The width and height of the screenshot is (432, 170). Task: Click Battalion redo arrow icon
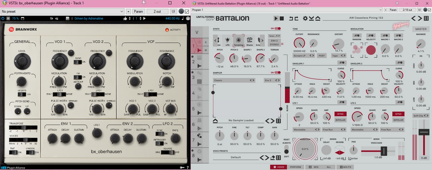[296, 18]
